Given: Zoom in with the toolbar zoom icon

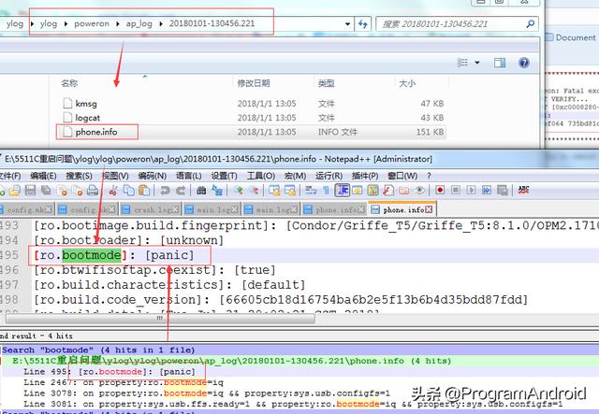Looking at the screenshot, I should click(x=238, y=190).
